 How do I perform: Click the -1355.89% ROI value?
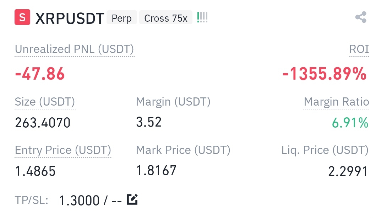pyautogui.click(x=324, y=74)
